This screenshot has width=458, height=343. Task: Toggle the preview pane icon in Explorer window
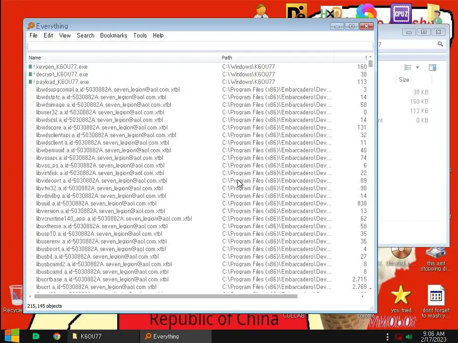point(433,67)
